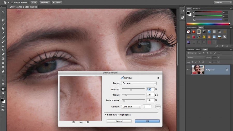Hide the Background layer eye icon

(x=188, y=69)
